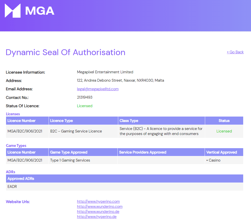Click the Class Type column header
This screenshot has height=223, width=251.
pyautogui.click(x=162, y=121)
